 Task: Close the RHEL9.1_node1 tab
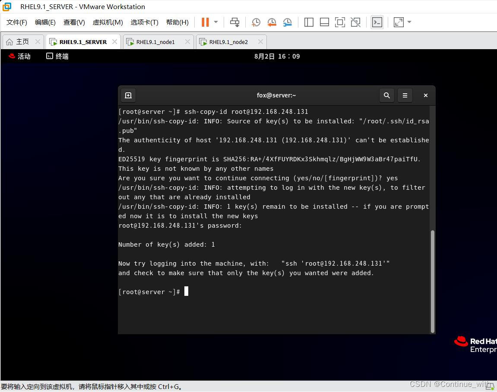click(x=188, y=42)
